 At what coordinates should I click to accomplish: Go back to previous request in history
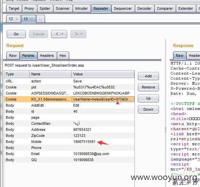[x=57, y=34]
